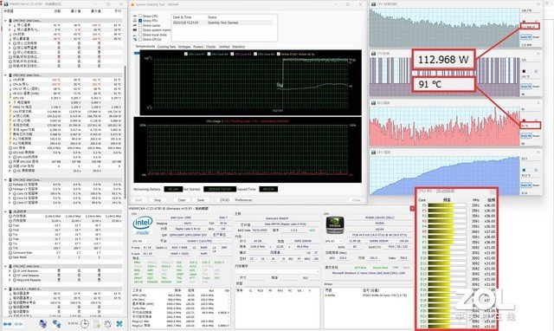Collapse the Package C2 residency sensor group

coord(5,179)
